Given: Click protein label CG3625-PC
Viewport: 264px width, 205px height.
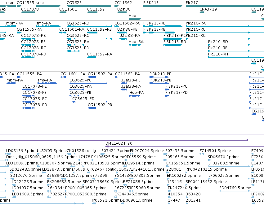Looking at the screenshot, I should [x=80, y=80].
